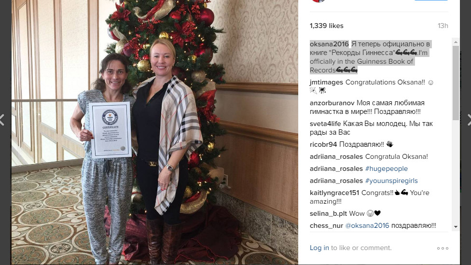Go to previous photo with left arrow
The image size is (471, 265).
point(2,120)
